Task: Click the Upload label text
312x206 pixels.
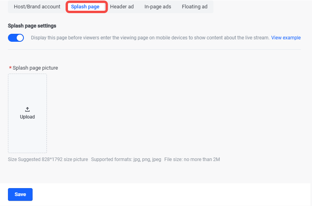Action: (27, 117)
